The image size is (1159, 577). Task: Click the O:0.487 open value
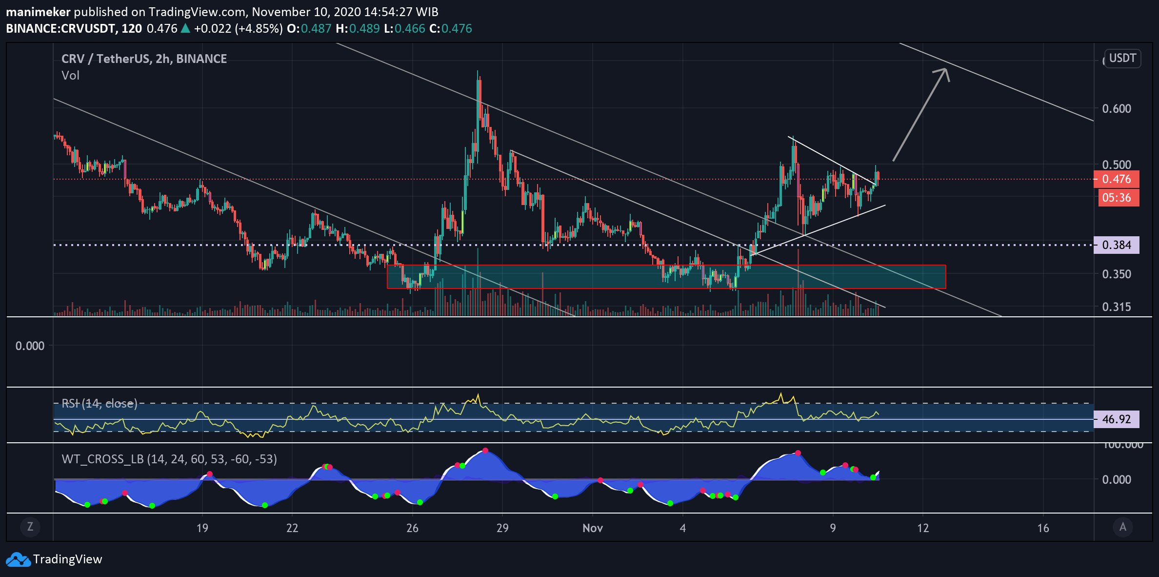click(309, 28)
